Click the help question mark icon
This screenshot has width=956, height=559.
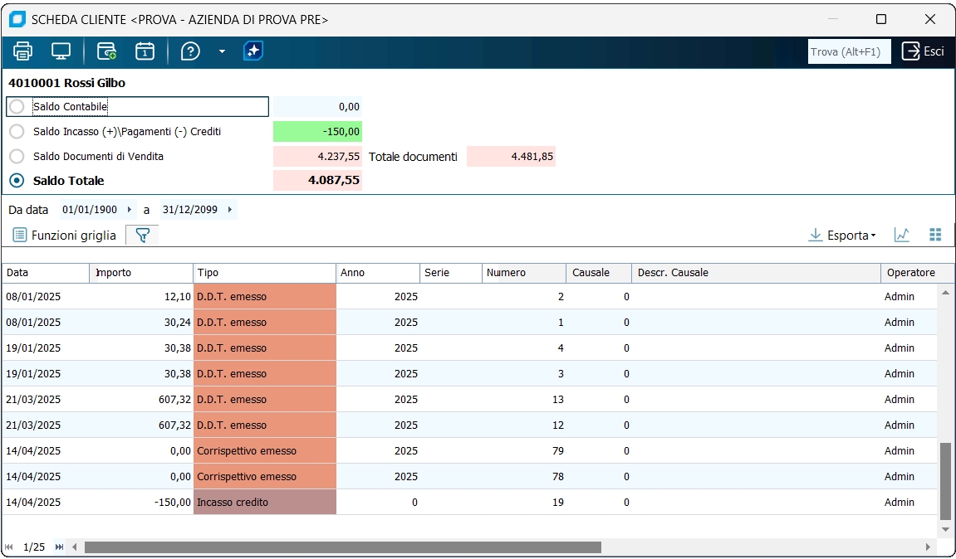[x=190, y=51]
